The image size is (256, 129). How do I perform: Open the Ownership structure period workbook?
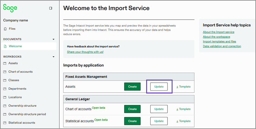[x=27, y=114]
